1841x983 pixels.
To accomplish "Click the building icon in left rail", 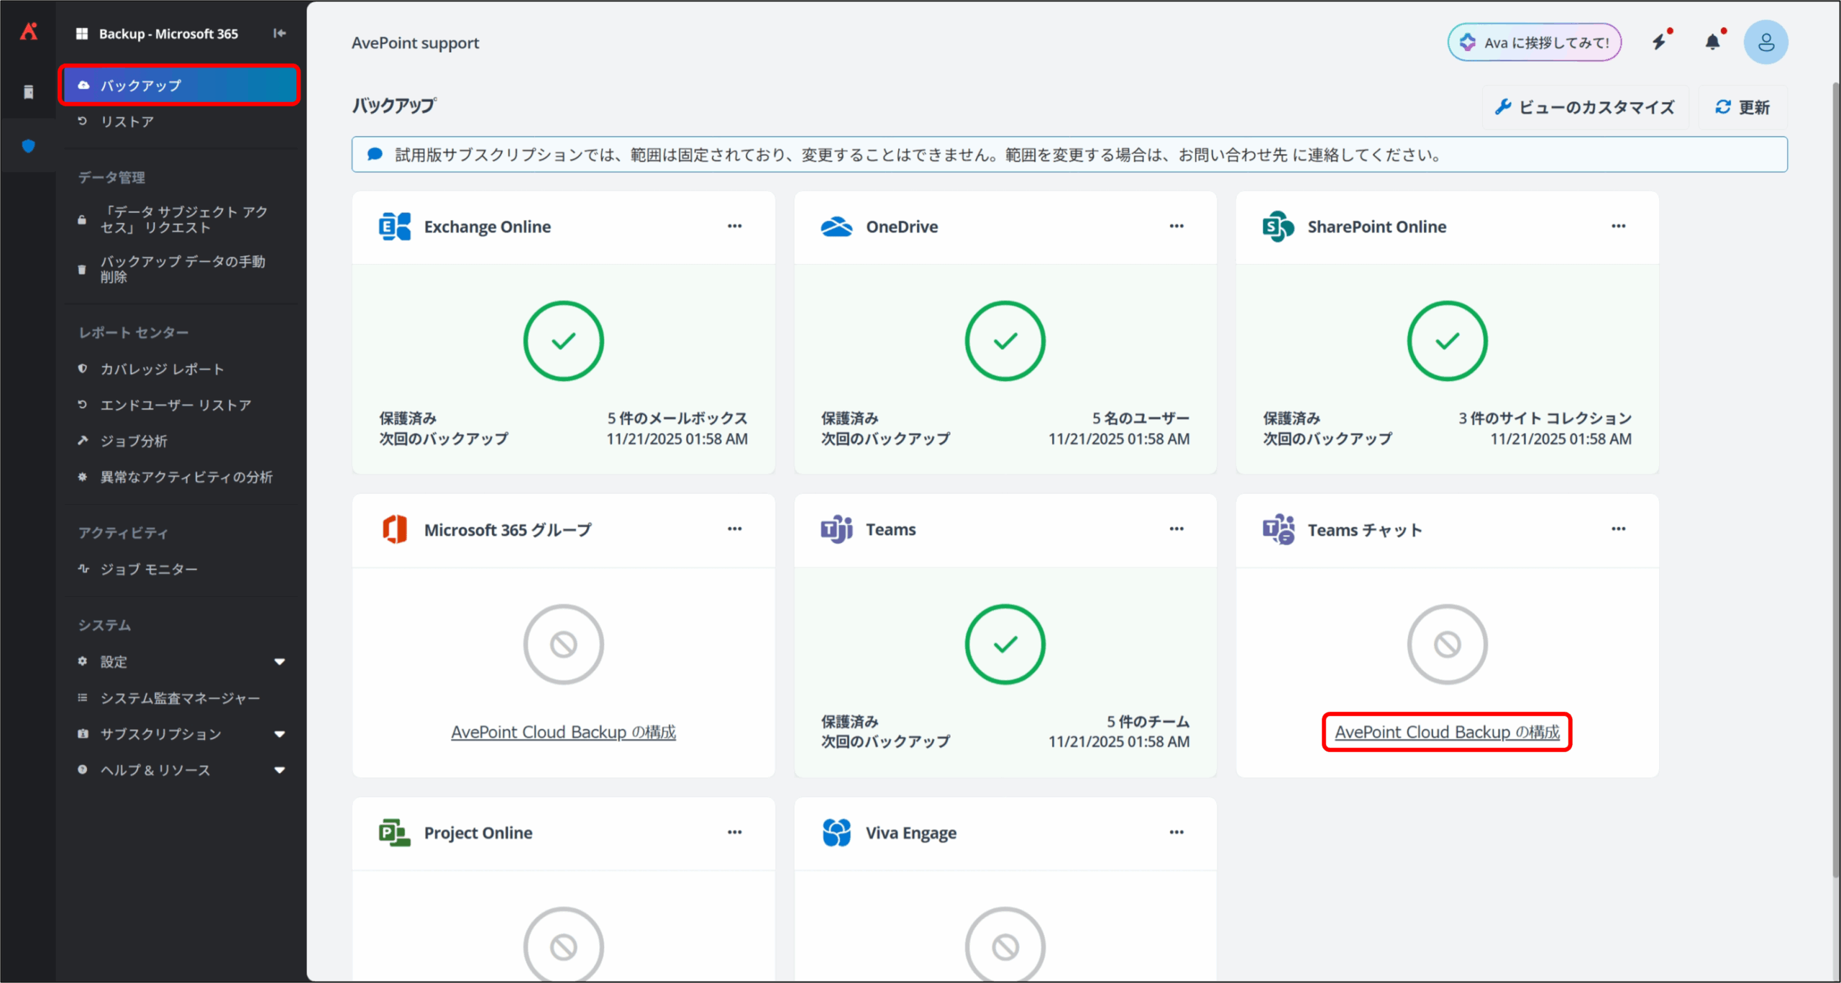I will [x=29, y=92].
